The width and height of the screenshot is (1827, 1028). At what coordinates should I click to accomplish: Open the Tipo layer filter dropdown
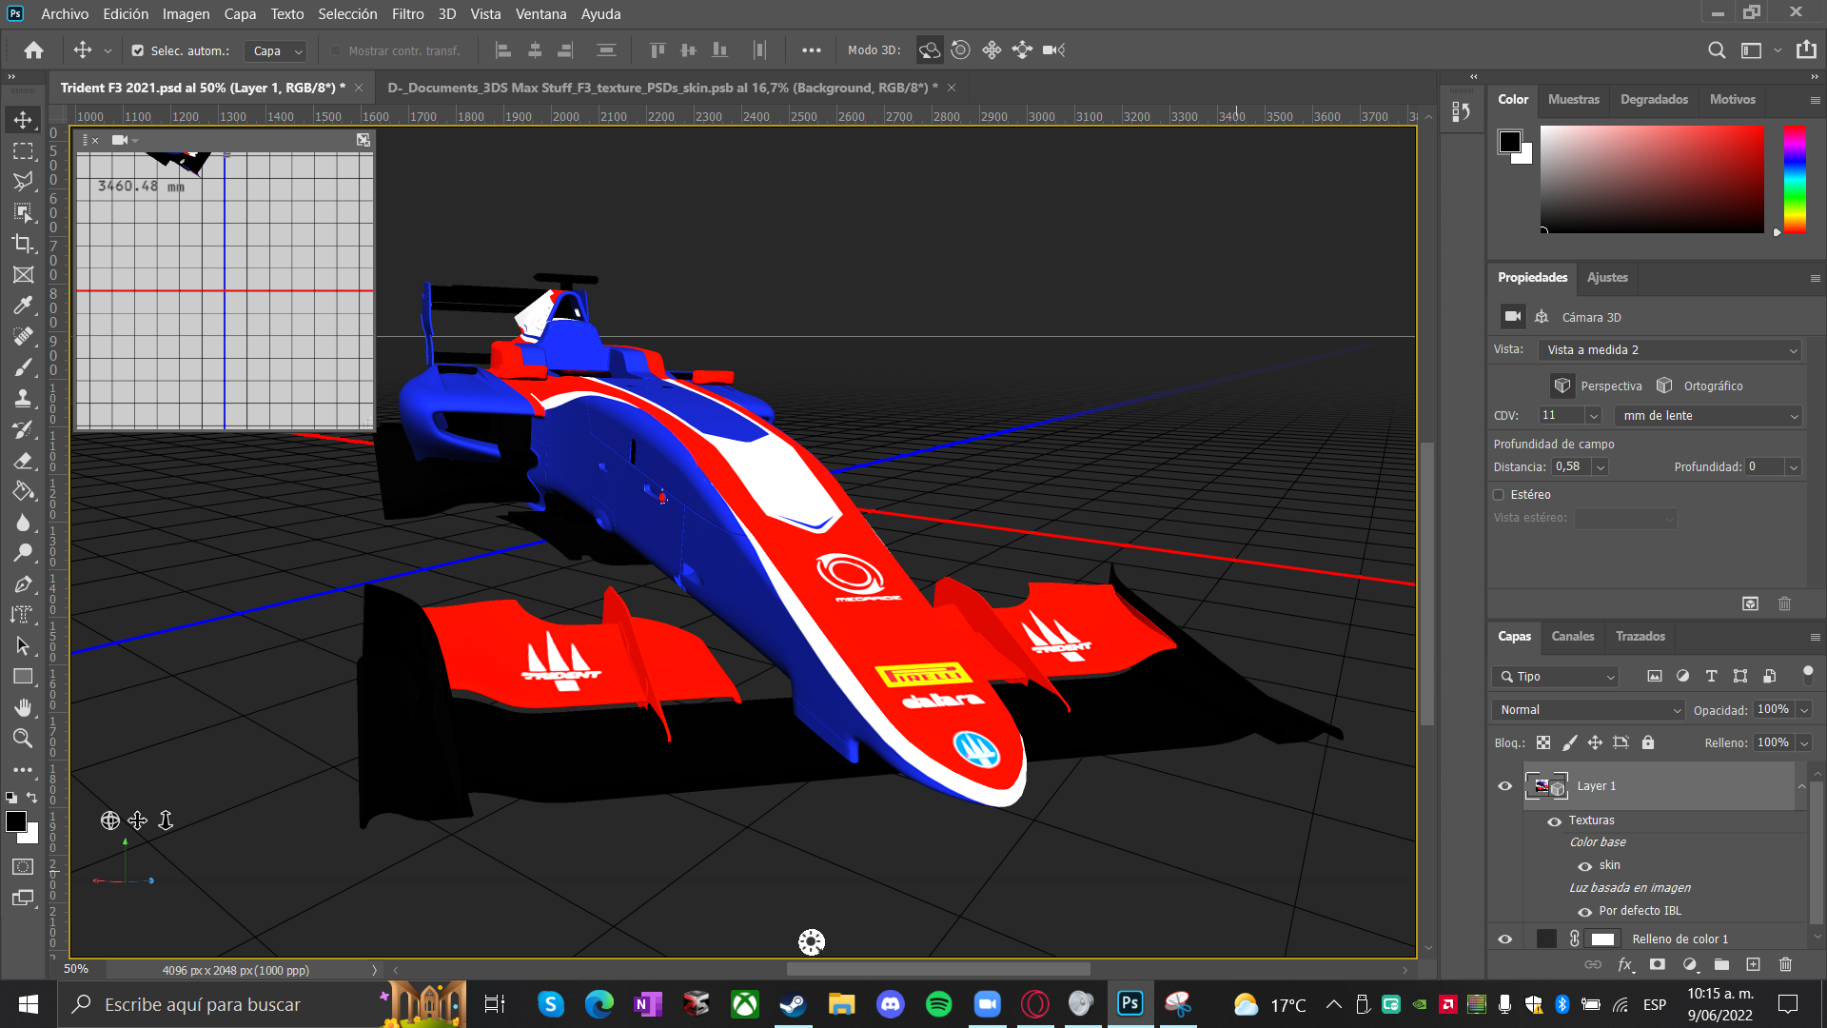click(1556, 677)
